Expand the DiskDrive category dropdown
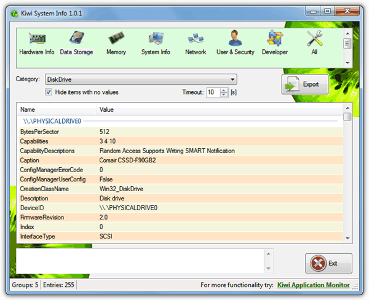This screenshot has height=300, width=369. click(232, 79)
